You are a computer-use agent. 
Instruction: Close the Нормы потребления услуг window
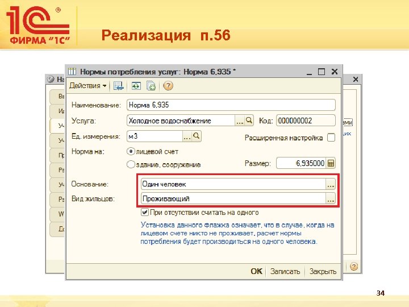click(335, 72)
